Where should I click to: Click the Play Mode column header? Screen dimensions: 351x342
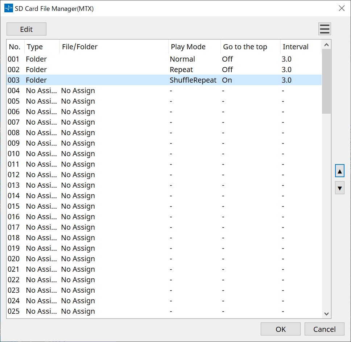[188, 46]
